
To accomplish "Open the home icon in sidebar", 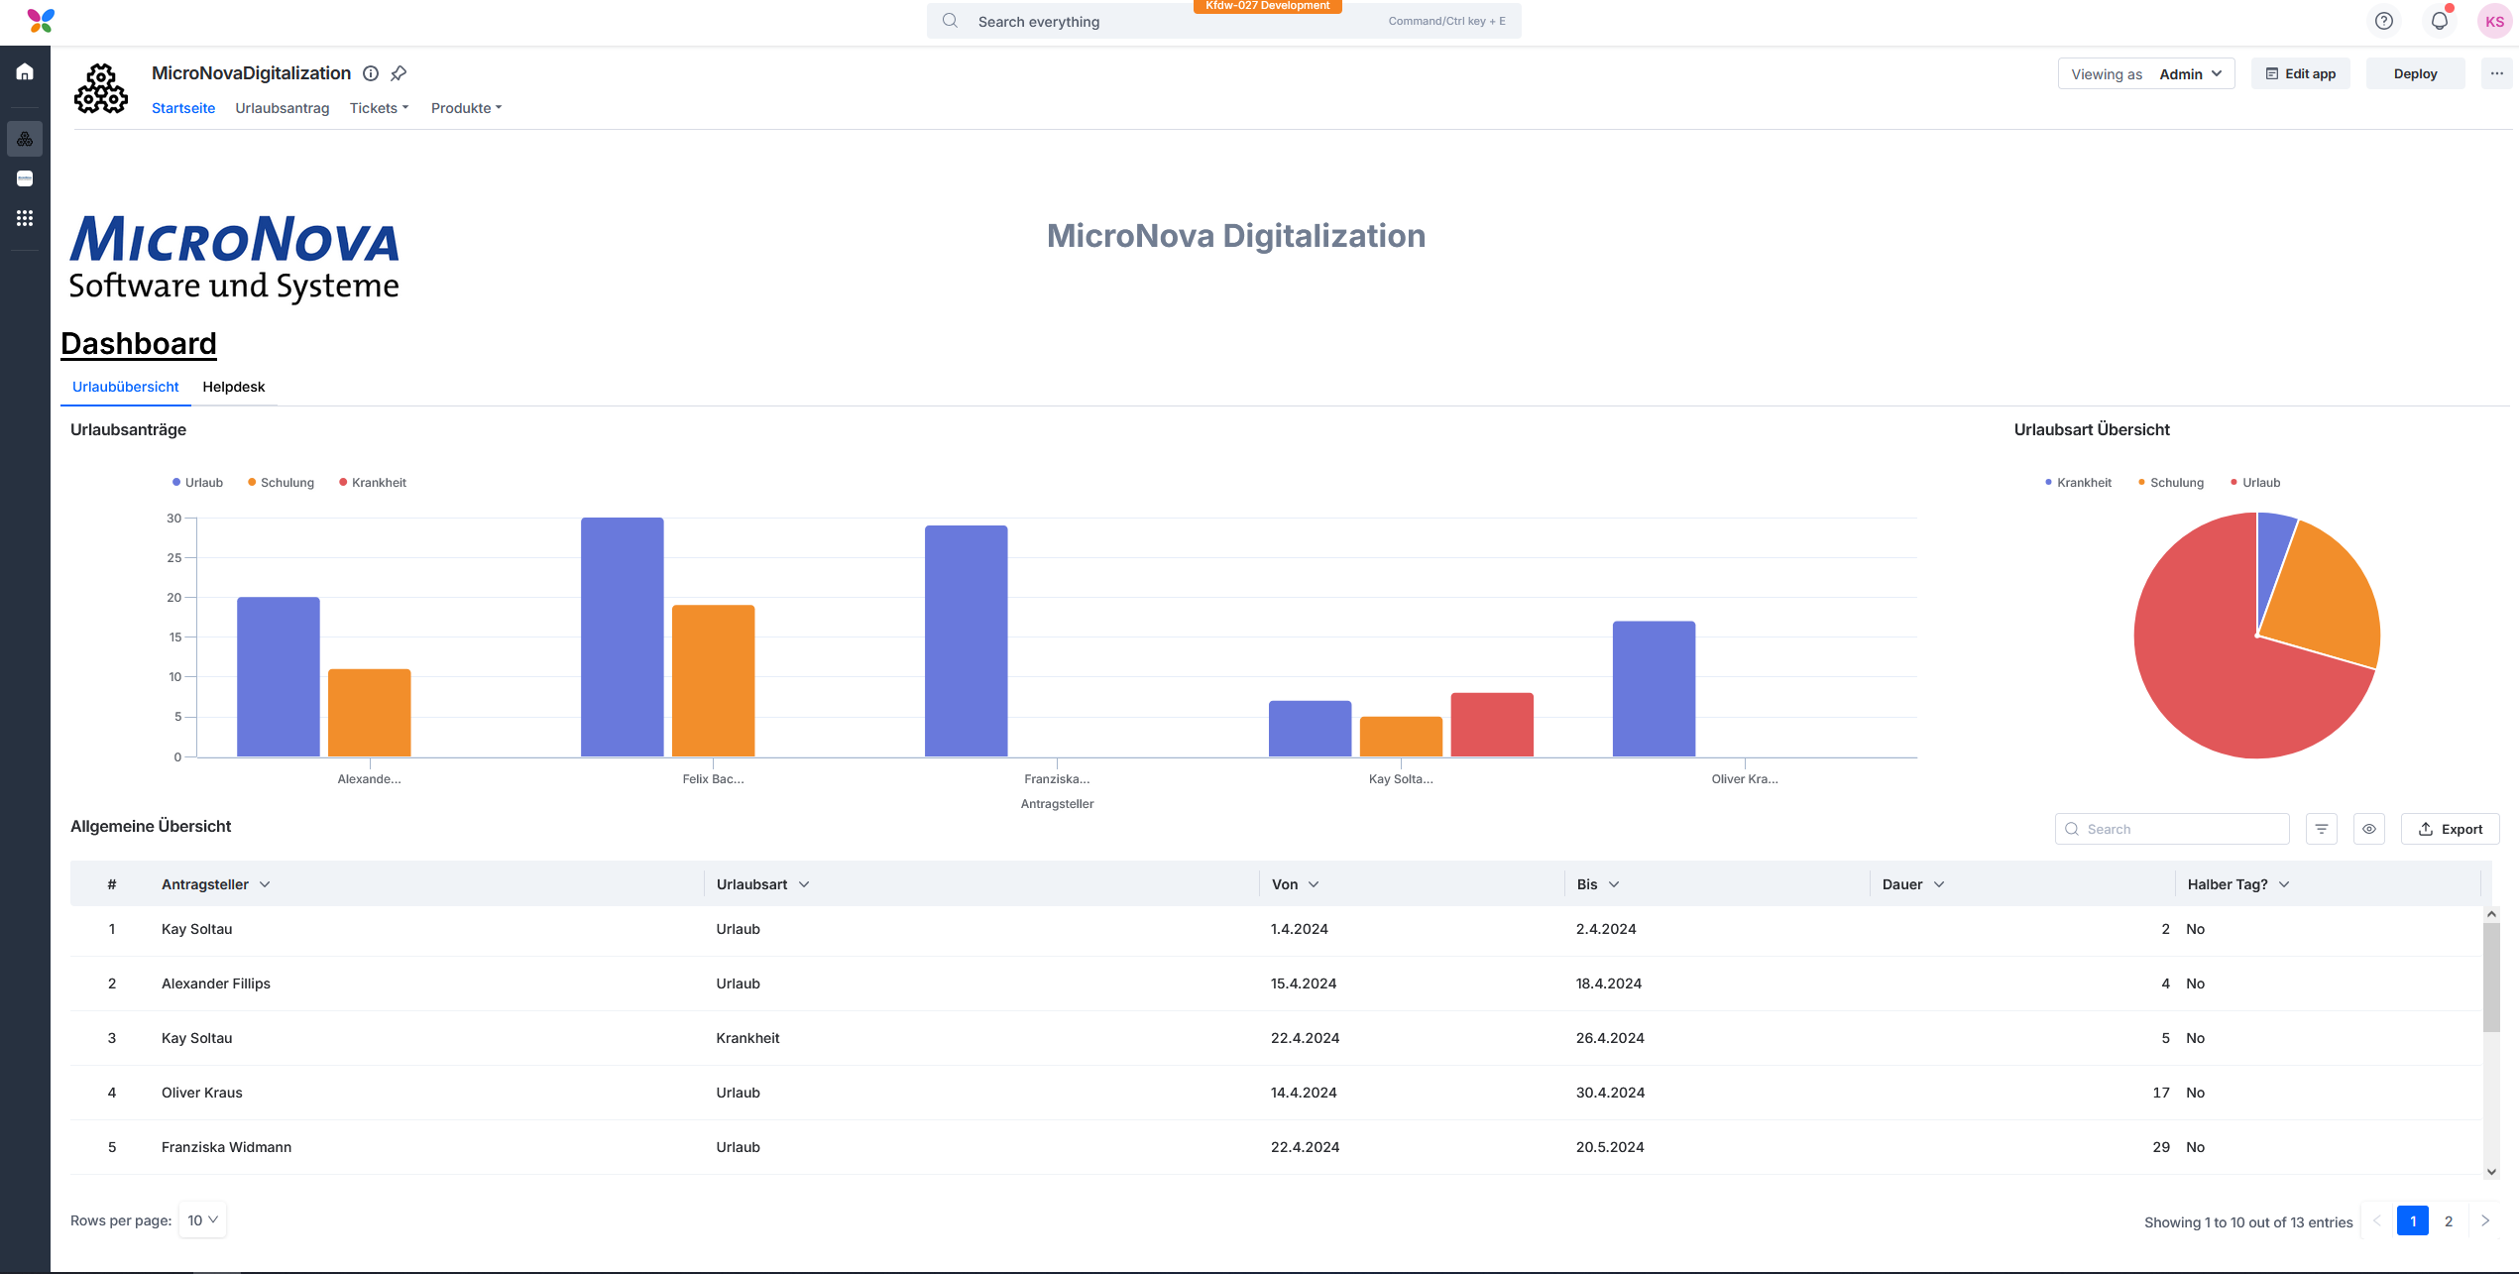I will (25, 71).
